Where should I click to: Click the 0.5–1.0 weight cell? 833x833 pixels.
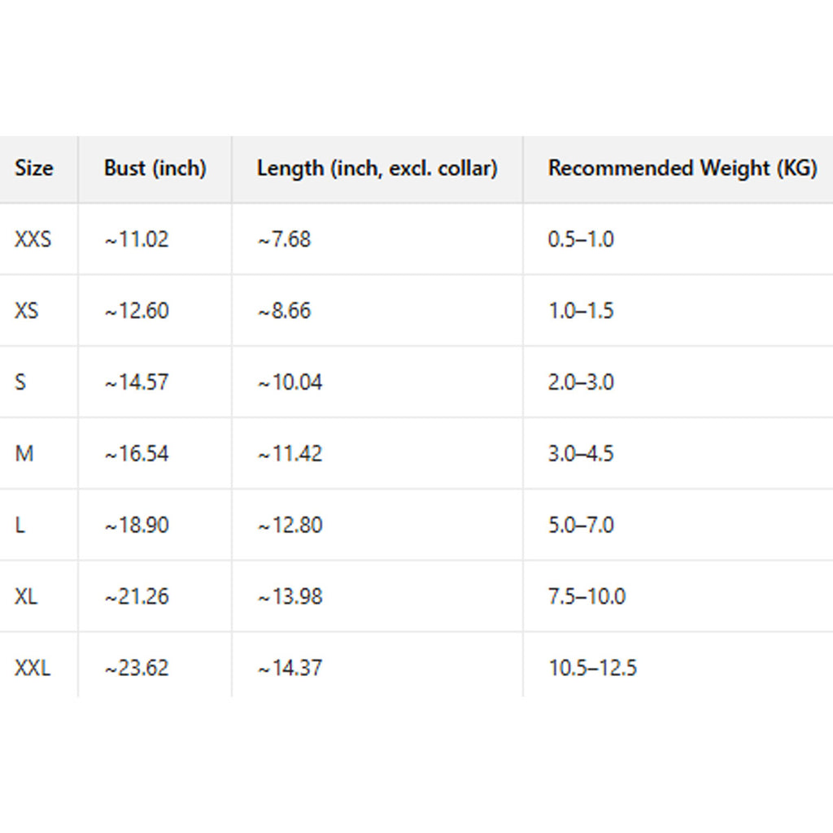pos(581,239)
